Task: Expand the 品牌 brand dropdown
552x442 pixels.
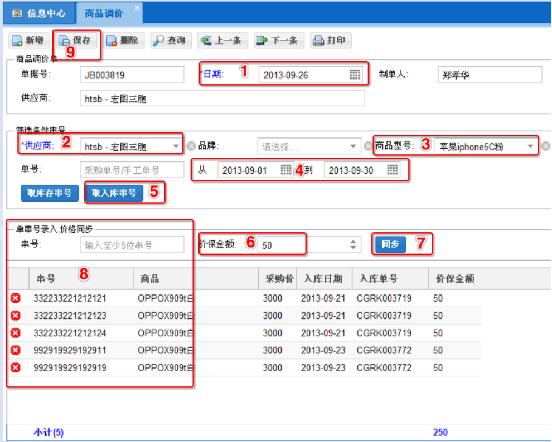Action: click(x=353, y=146)
